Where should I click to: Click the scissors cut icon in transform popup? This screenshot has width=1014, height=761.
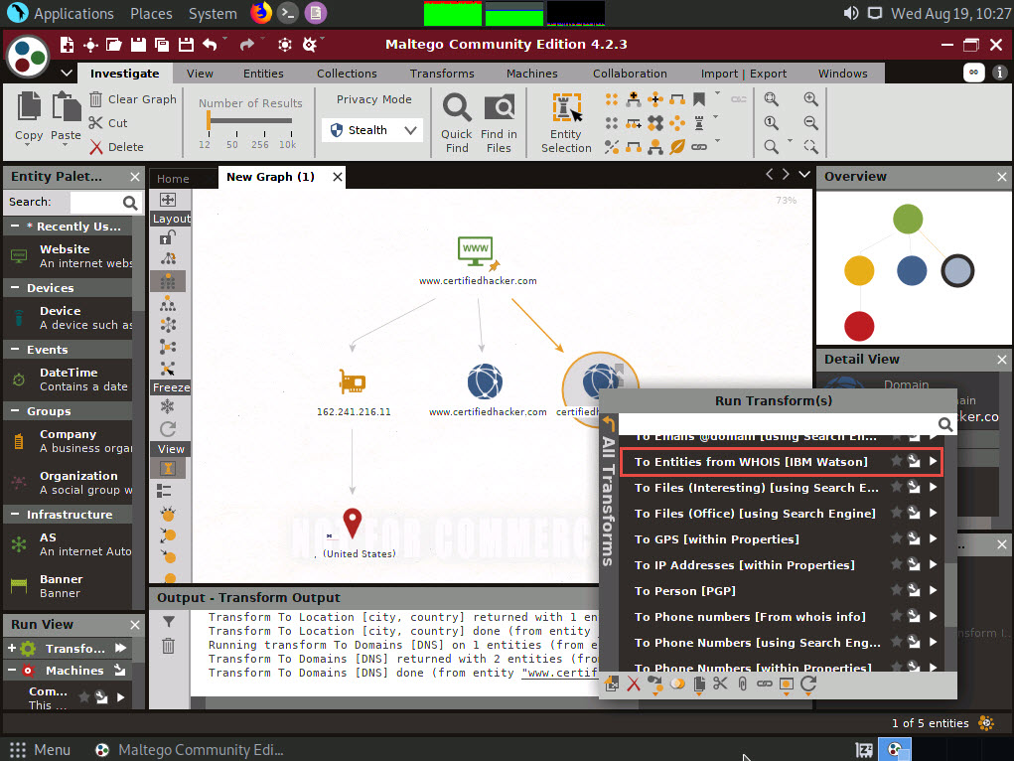coord(720,684)
